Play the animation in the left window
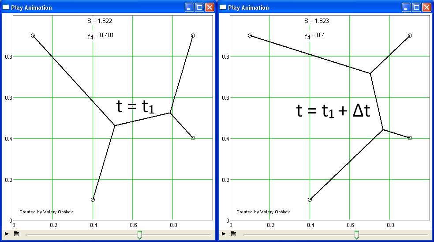Viewport: 434px width, 242px height. 7,234
